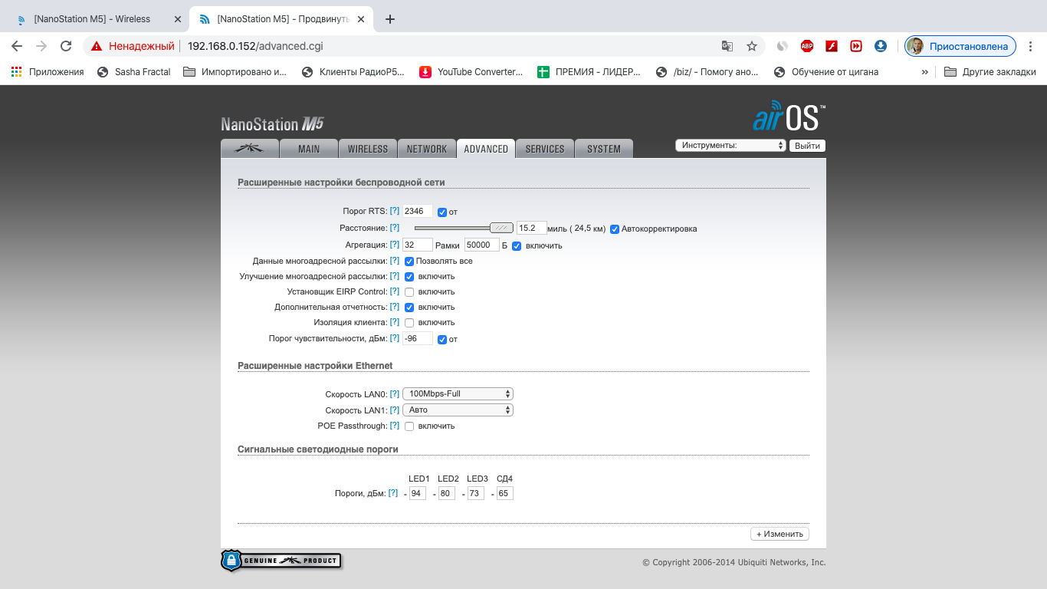Open the ПРЕМИЯ - ЛИДЕР bookmark

[589, 72]
